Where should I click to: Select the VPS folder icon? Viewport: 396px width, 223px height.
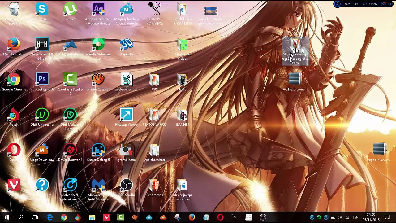(154, 82)
